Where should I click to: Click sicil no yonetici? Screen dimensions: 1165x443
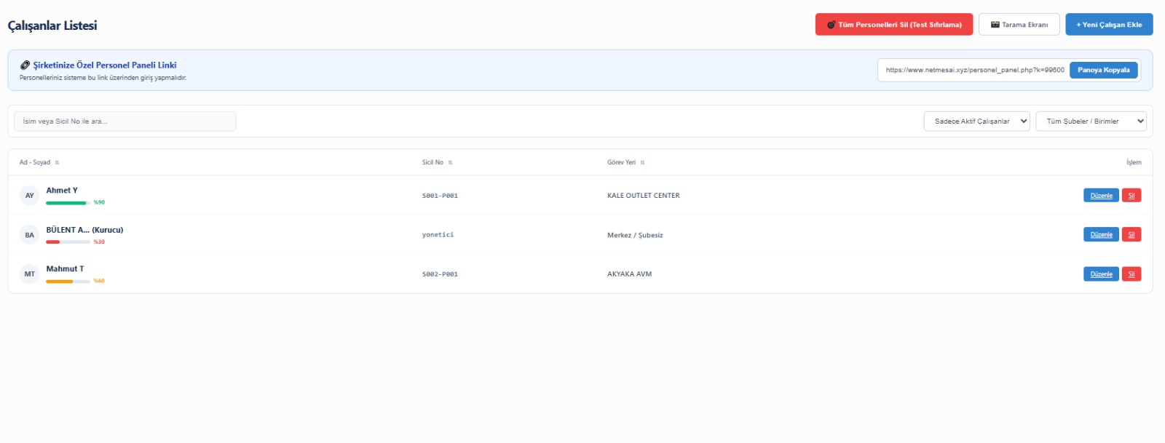[x=438, y=235]
